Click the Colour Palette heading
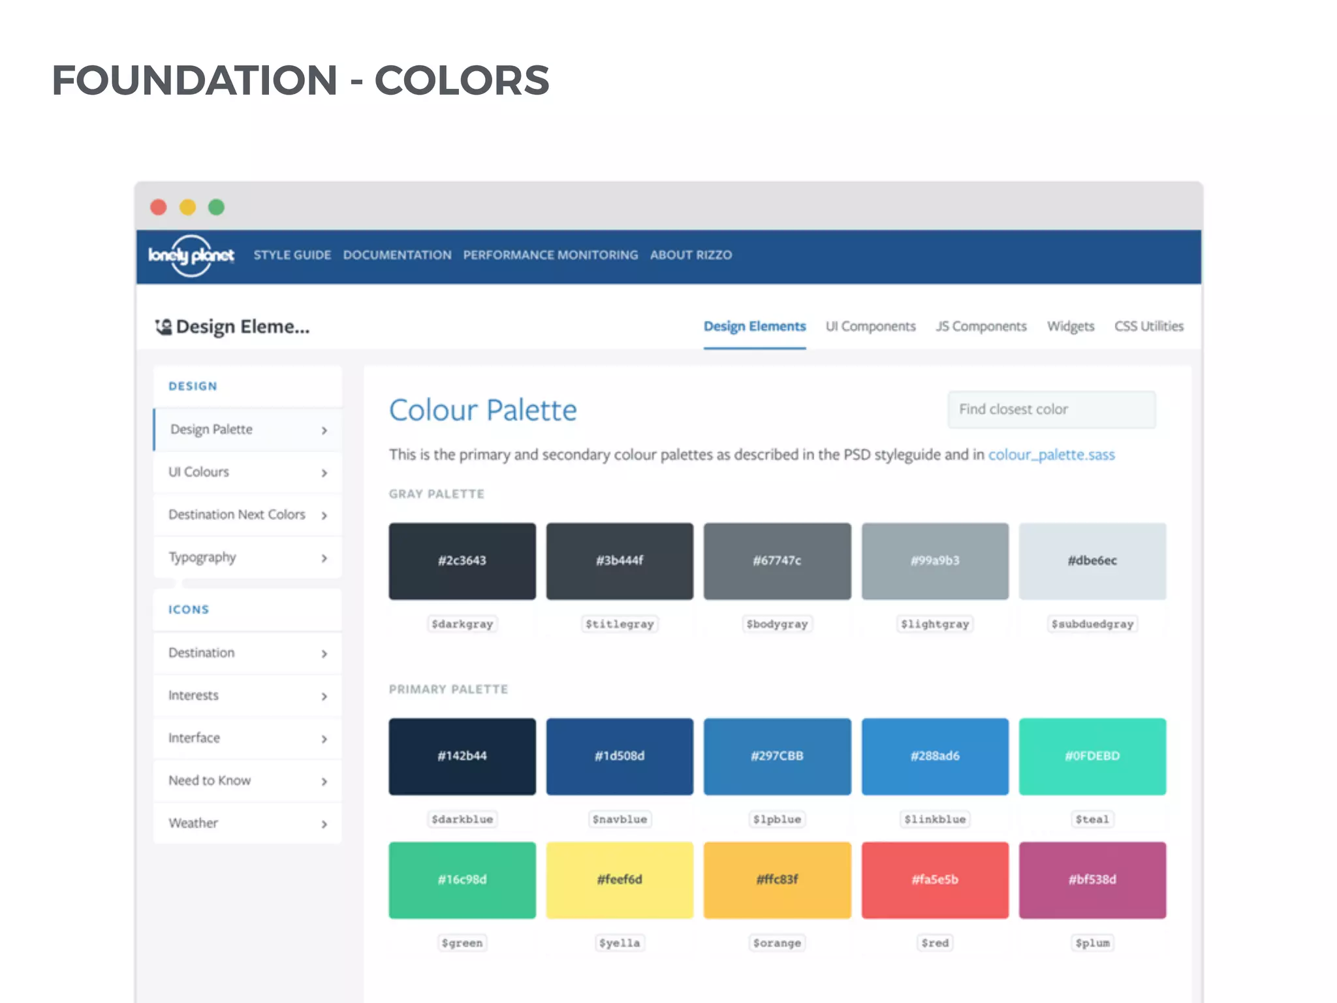This screenshot has width=1337, height=1003. point(483,411)
